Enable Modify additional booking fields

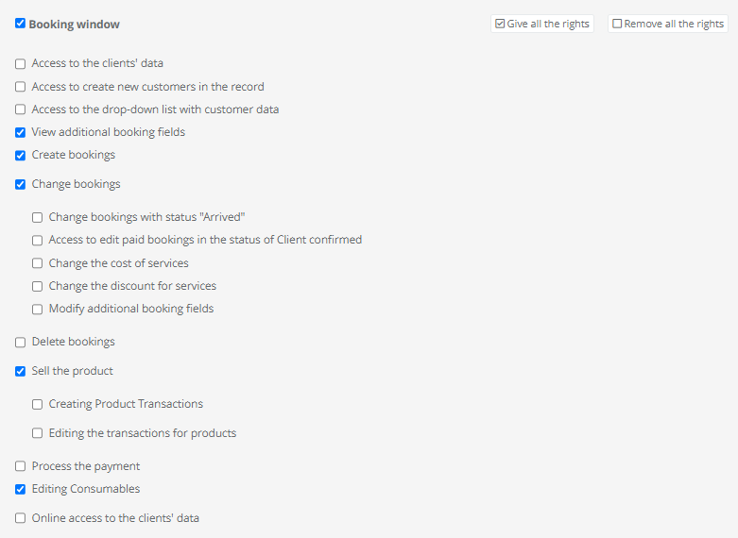click(38, 309)
